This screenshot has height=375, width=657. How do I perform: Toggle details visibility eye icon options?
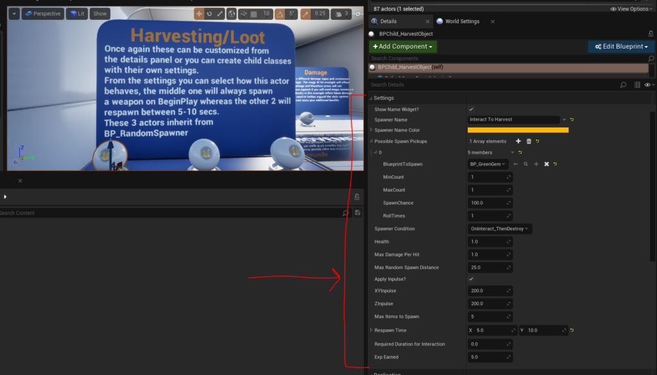coord(647,85)
